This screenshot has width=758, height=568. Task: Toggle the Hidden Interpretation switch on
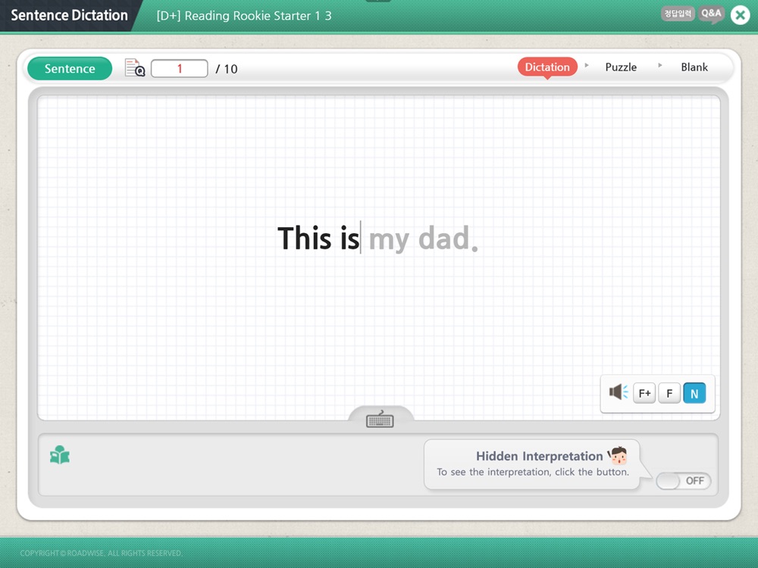684,481
